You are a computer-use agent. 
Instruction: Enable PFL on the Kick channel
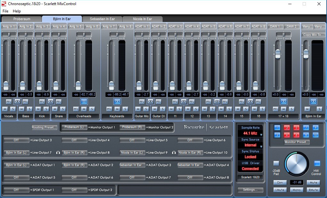(x=42, y=102)
